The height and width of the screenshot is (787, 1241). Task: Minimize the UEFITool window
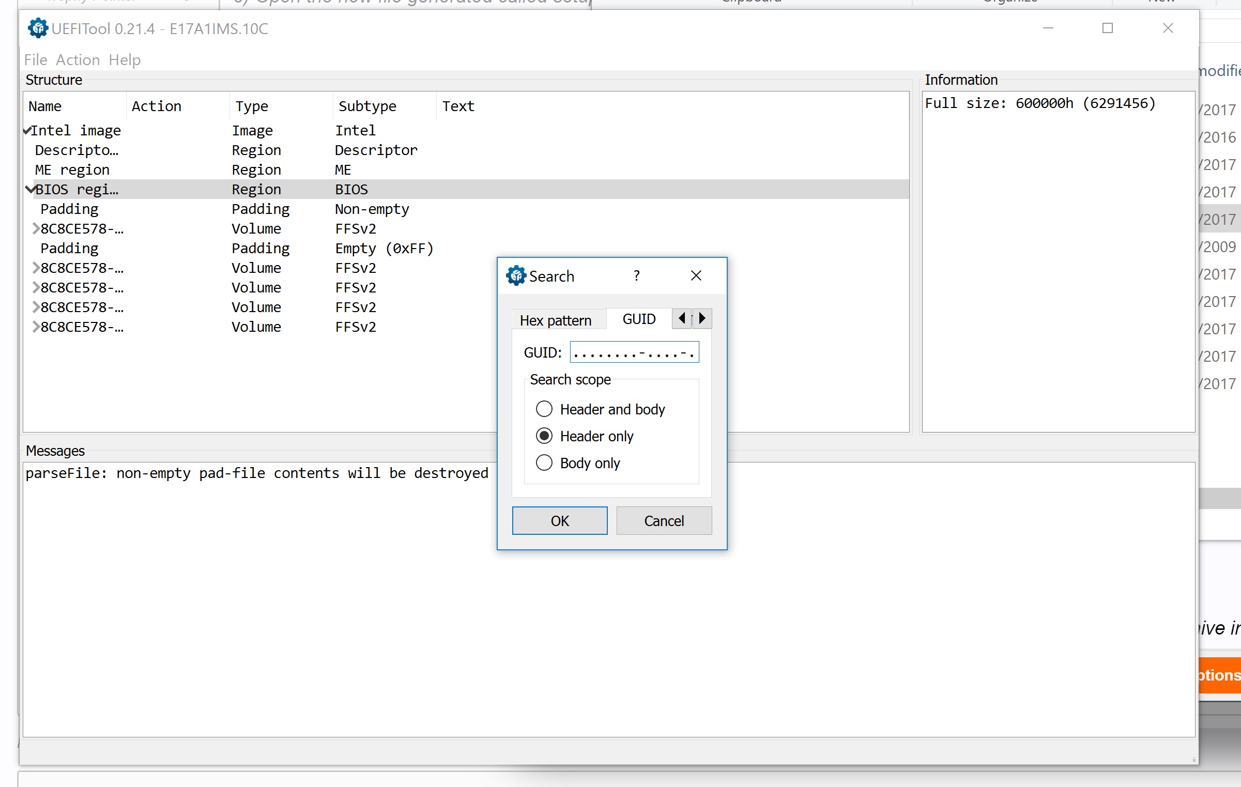1048,28
